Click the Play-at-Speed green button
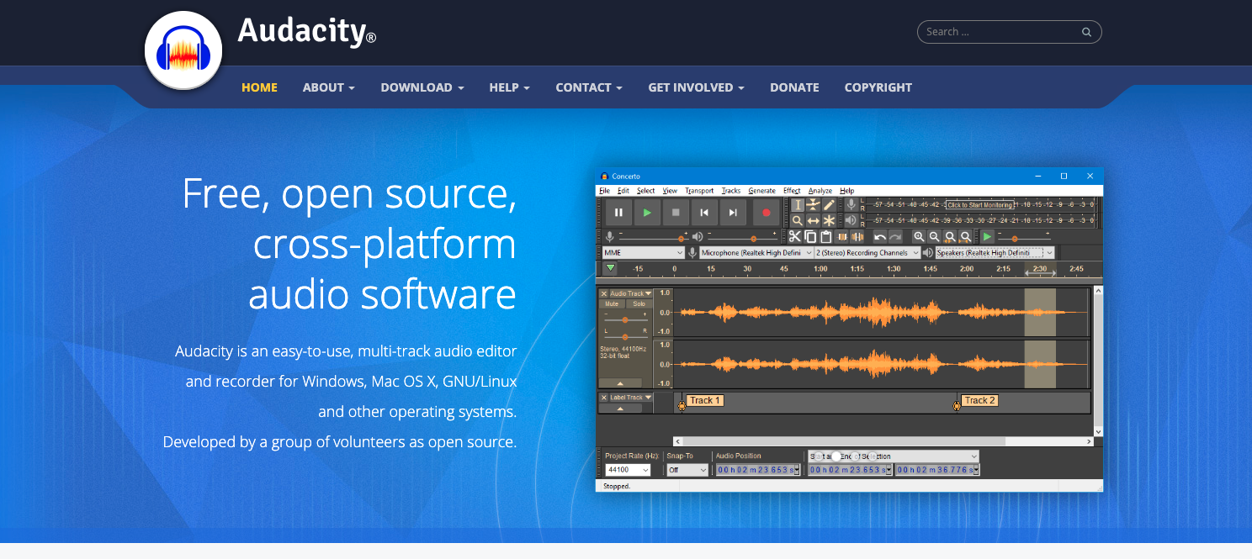 coord(987,237)
